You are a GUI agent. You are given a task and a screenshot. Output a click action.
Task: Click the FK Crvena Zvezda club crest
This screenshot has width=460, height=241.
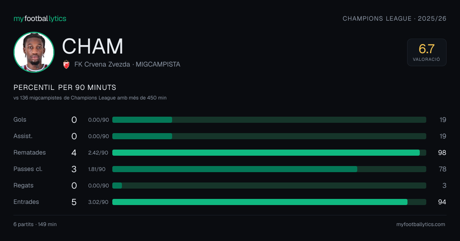[x=66, y=65]
